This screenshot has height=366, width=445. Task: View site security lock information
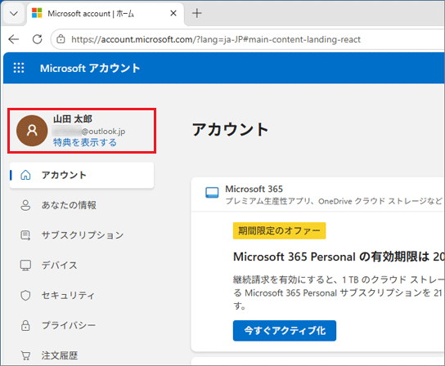[61, 39]
